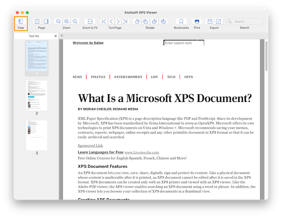Open the Bookmarks panel
The width and height of the screenshot is (282, 218).
(x=181, y=21)
